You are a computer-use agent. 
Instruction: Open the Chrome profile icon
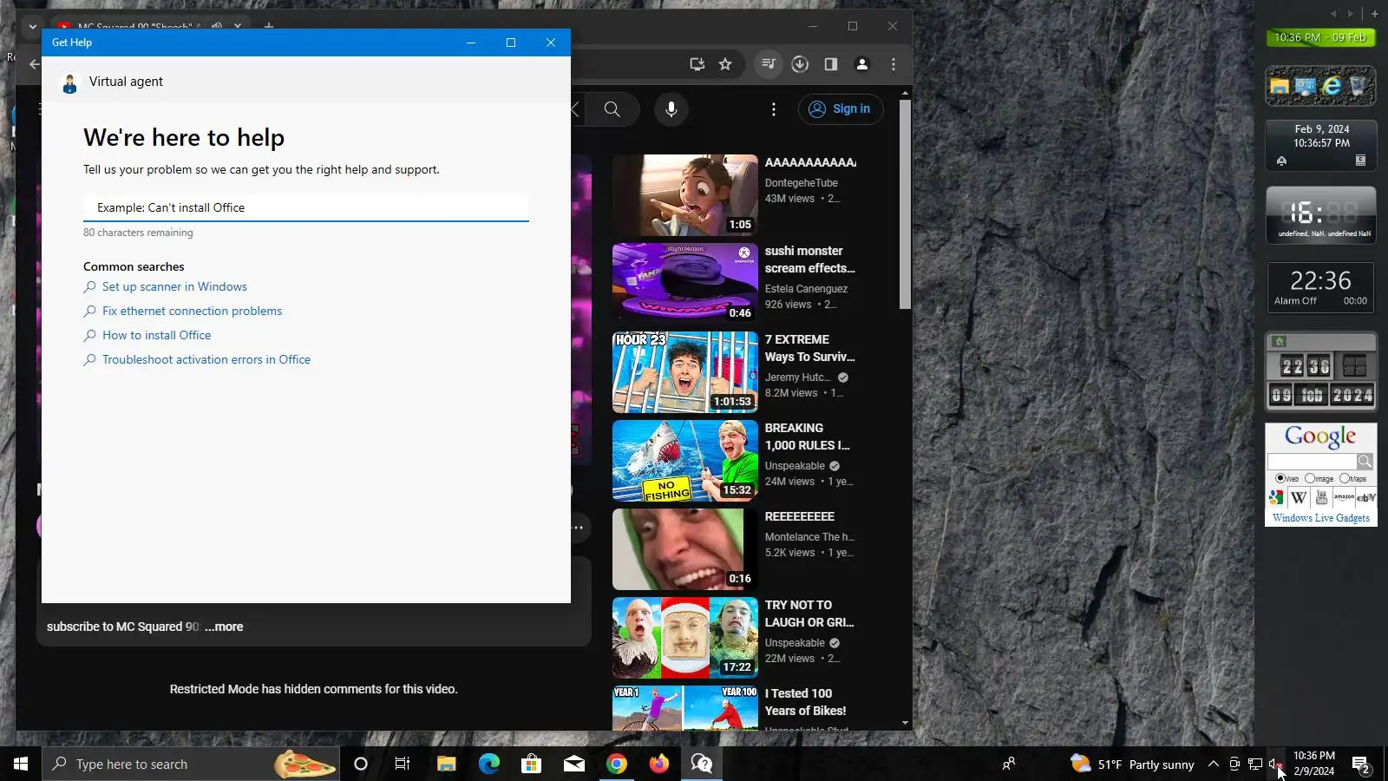[x=862, y=64]
